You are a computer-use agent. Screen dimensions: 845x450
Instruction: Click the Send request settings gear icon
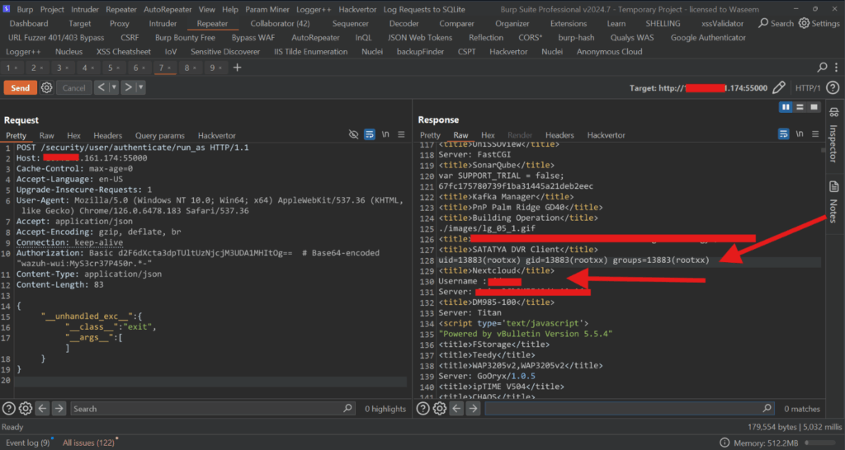47,87
